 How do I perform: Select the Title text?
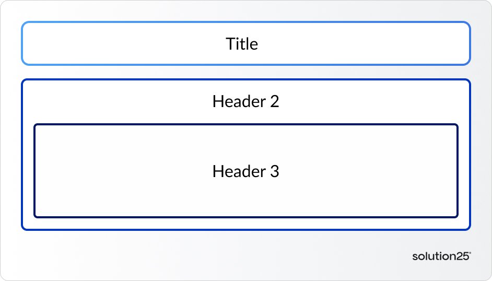(242, 44)
